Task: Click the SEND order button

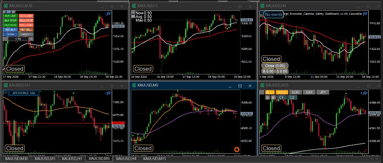Action: coord(11,34)
